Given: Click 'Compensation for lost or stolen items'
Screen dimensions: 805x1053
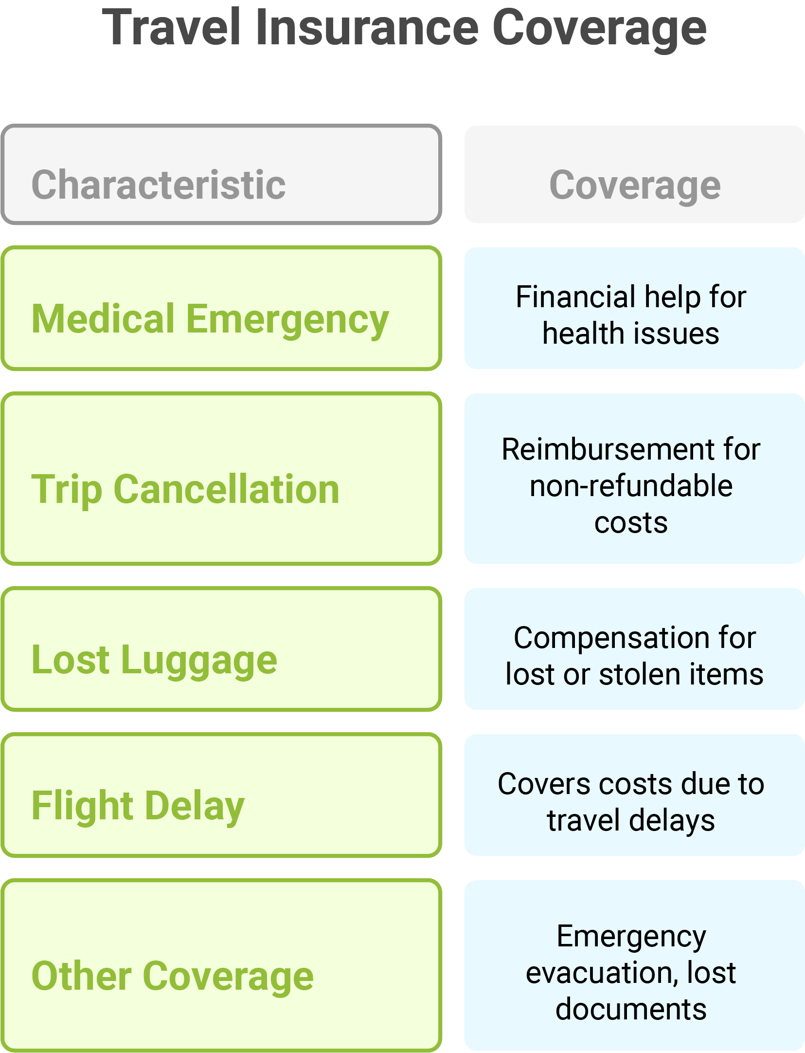Looking at the screenshot, I should click(634, 649).
